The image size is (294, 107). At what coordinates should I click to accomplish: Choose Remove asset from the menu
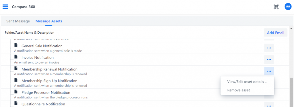click(x=247, y=90)
